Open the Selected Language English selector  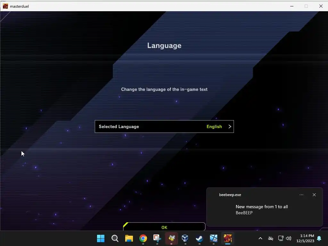pos(164,127)
